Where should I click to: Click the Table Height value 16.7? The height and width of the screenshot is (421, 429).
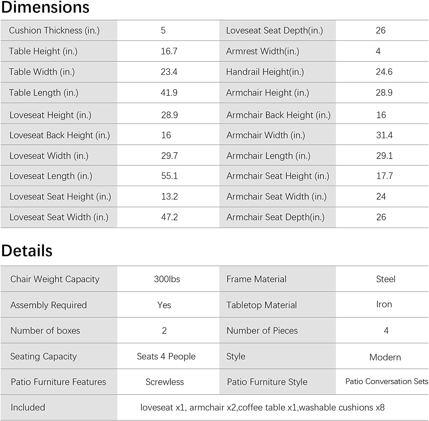(169, 51)
